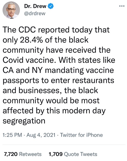Open the three-dot more options menu
Screen dimensions: 127x161
122,6
